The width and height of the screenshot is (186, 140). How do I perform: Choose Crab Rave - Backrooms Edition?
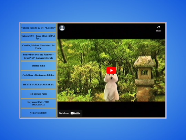click(39, 75)
